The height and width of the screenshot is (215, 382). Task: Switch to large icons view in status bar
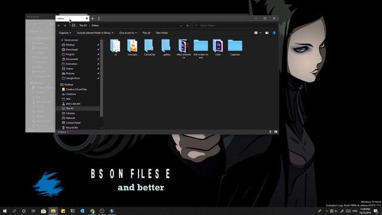276,132
